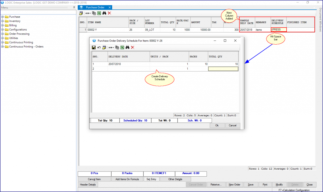Viewport: 323px width, 192px height.
Task: Select the red X delete icon in dialog toolbar
Action: (132, 47)
